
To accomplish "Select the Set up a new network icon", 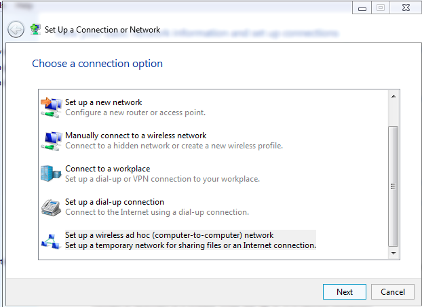I will tap(51, 107).
